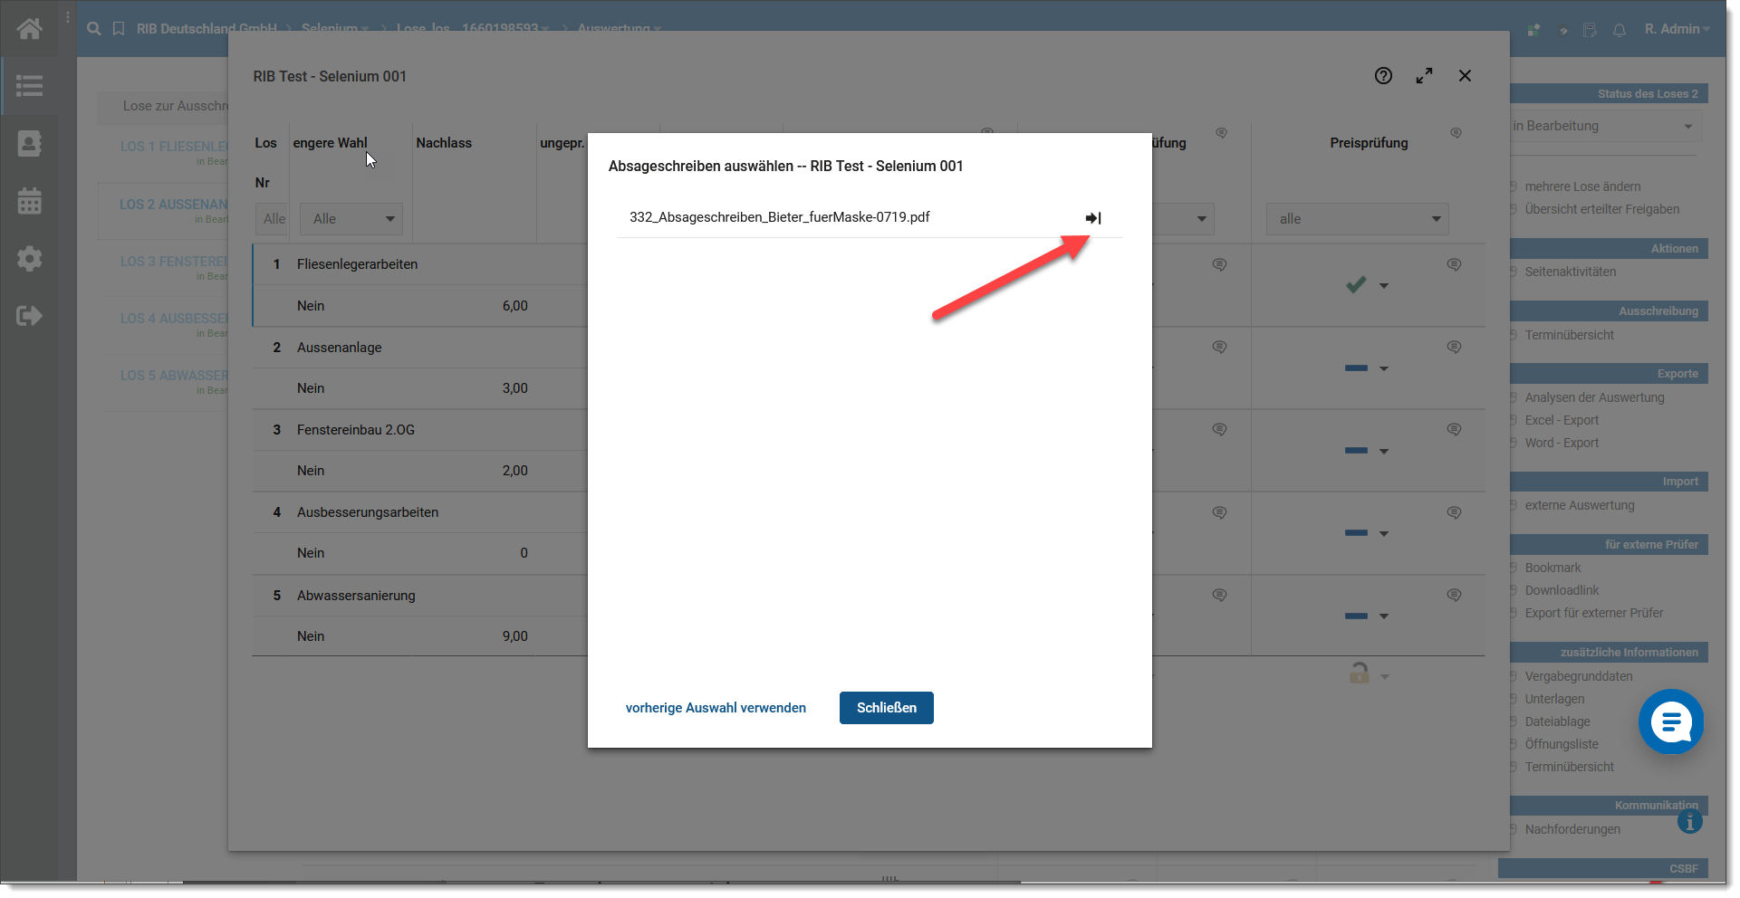Click the search magnifier icon
Viewport: 1740px width, 898px height.
[93, 29]
